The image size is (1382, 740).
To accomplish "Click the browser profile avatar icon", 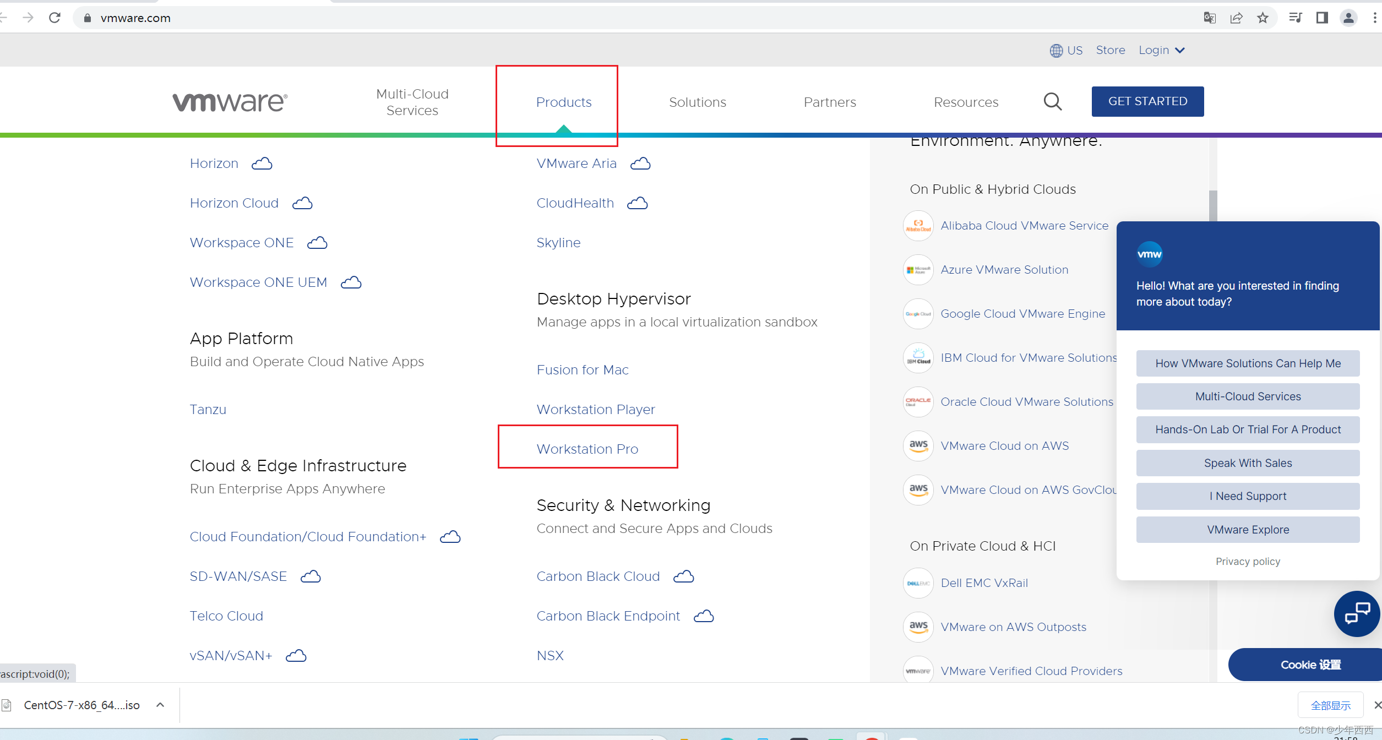I will 1348,18.
